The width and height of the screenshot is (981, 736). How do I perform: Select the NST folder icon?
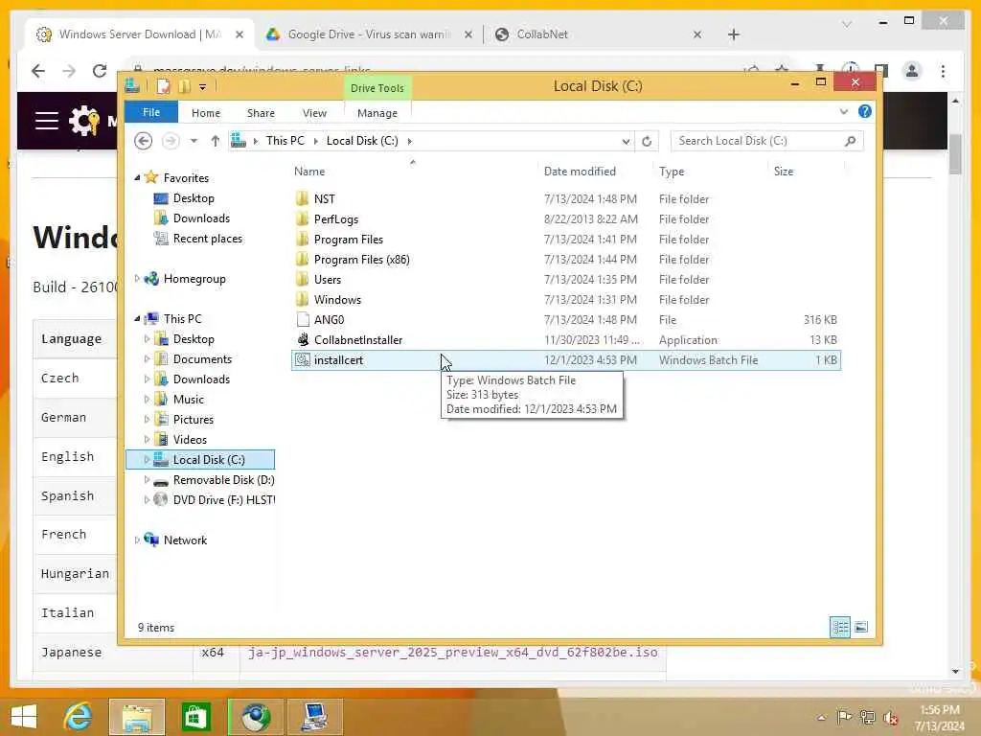coord(302,199)
